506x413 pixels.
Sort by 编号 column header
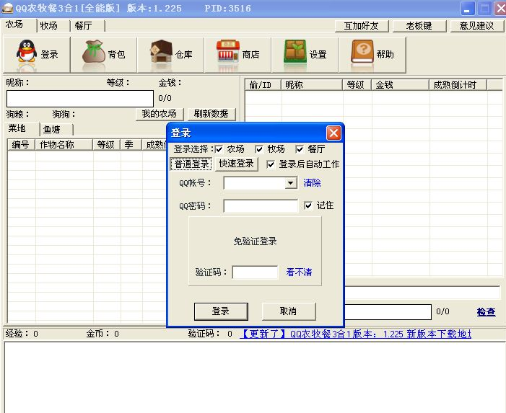(x=21, y=145)
